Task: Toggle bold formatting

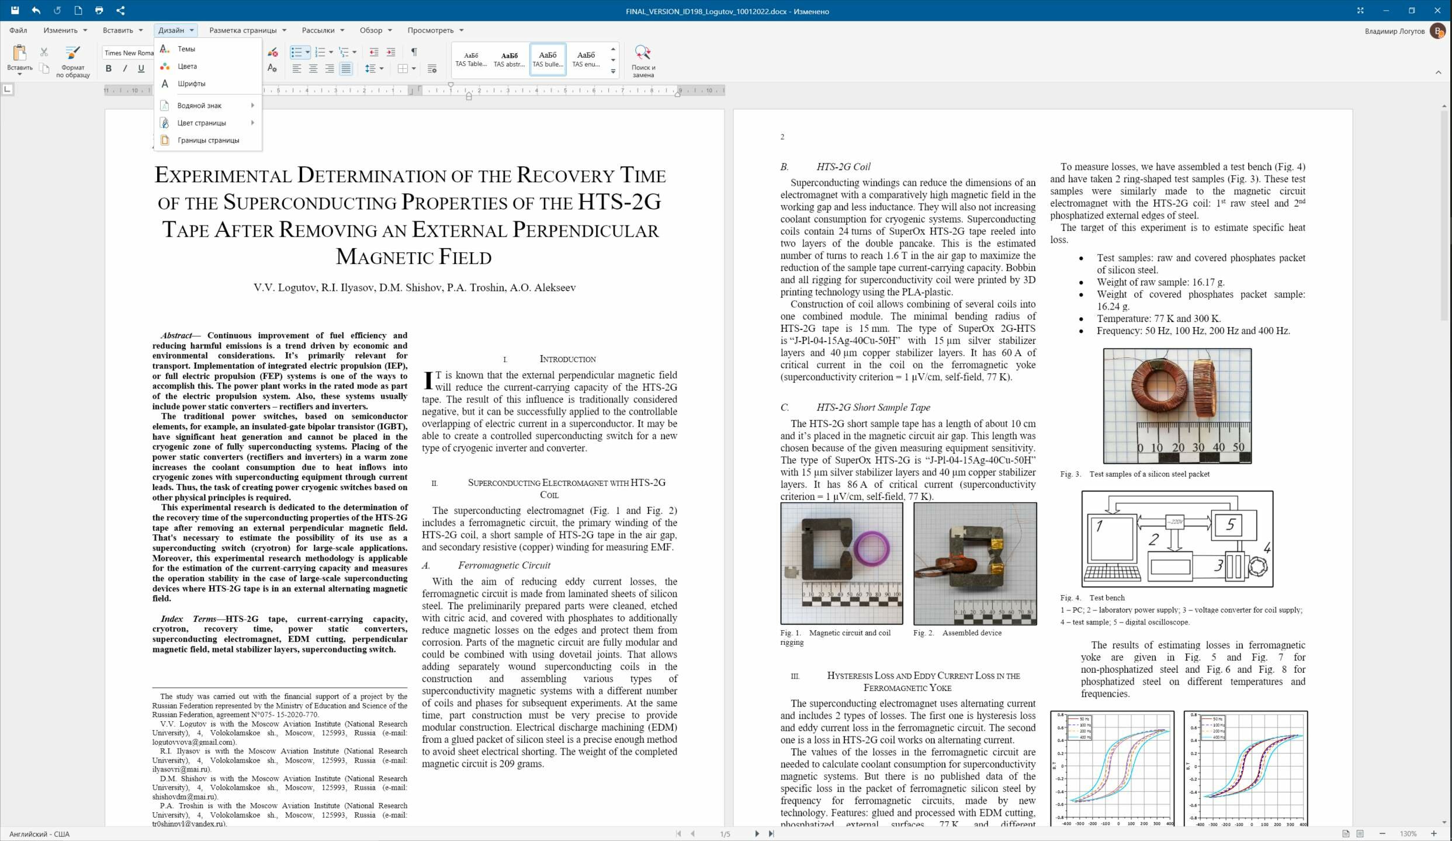Action: point(108,68)
